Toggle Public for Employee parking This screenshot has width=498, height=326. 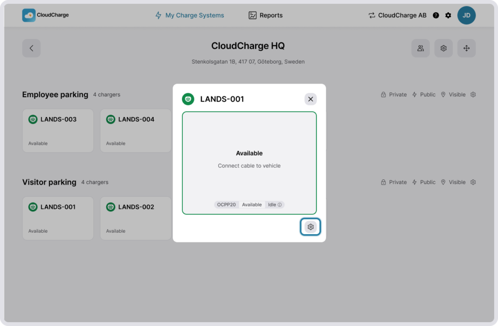click(x=424, y=95)
